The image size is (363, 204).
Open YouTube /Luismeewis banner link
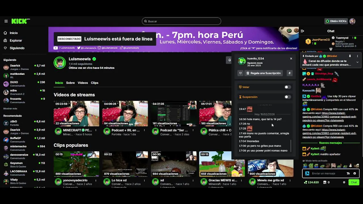click(64, 48)
